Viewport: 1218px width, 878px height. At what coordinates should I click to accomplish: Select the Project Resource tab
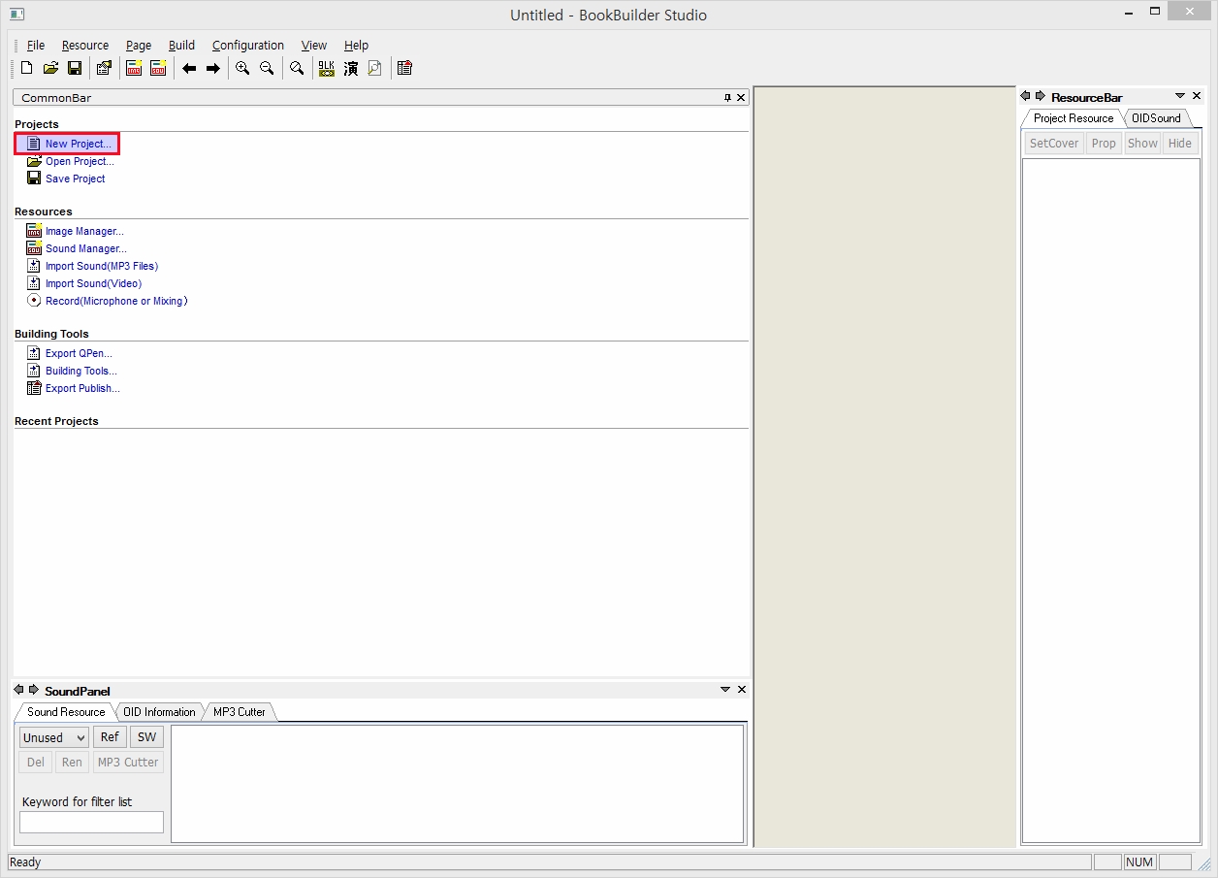point(1074,118)
